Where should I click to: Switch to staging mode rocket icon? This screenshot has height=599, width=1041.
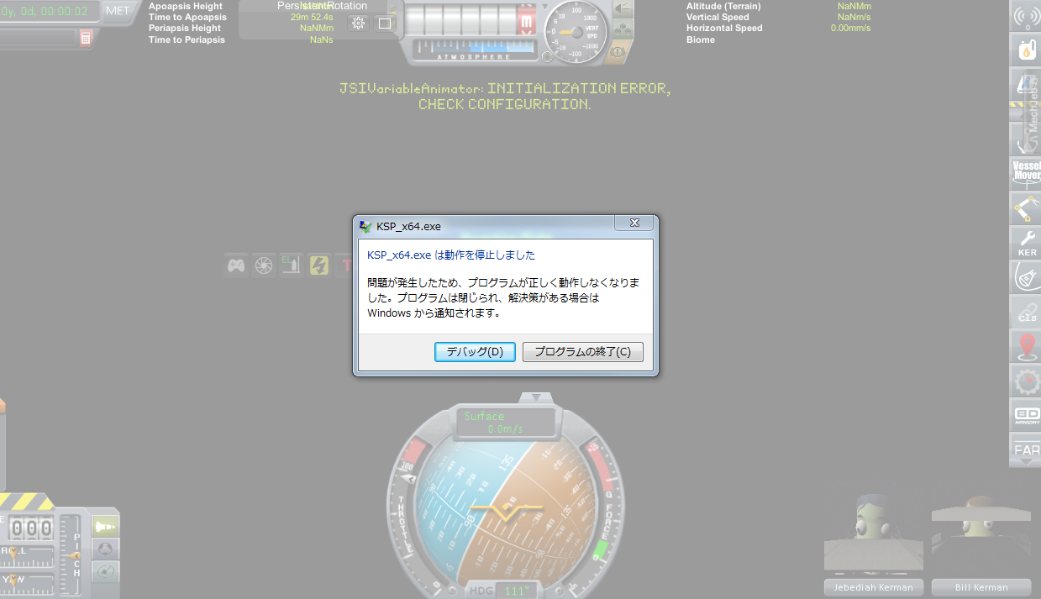tap(105, 527)
